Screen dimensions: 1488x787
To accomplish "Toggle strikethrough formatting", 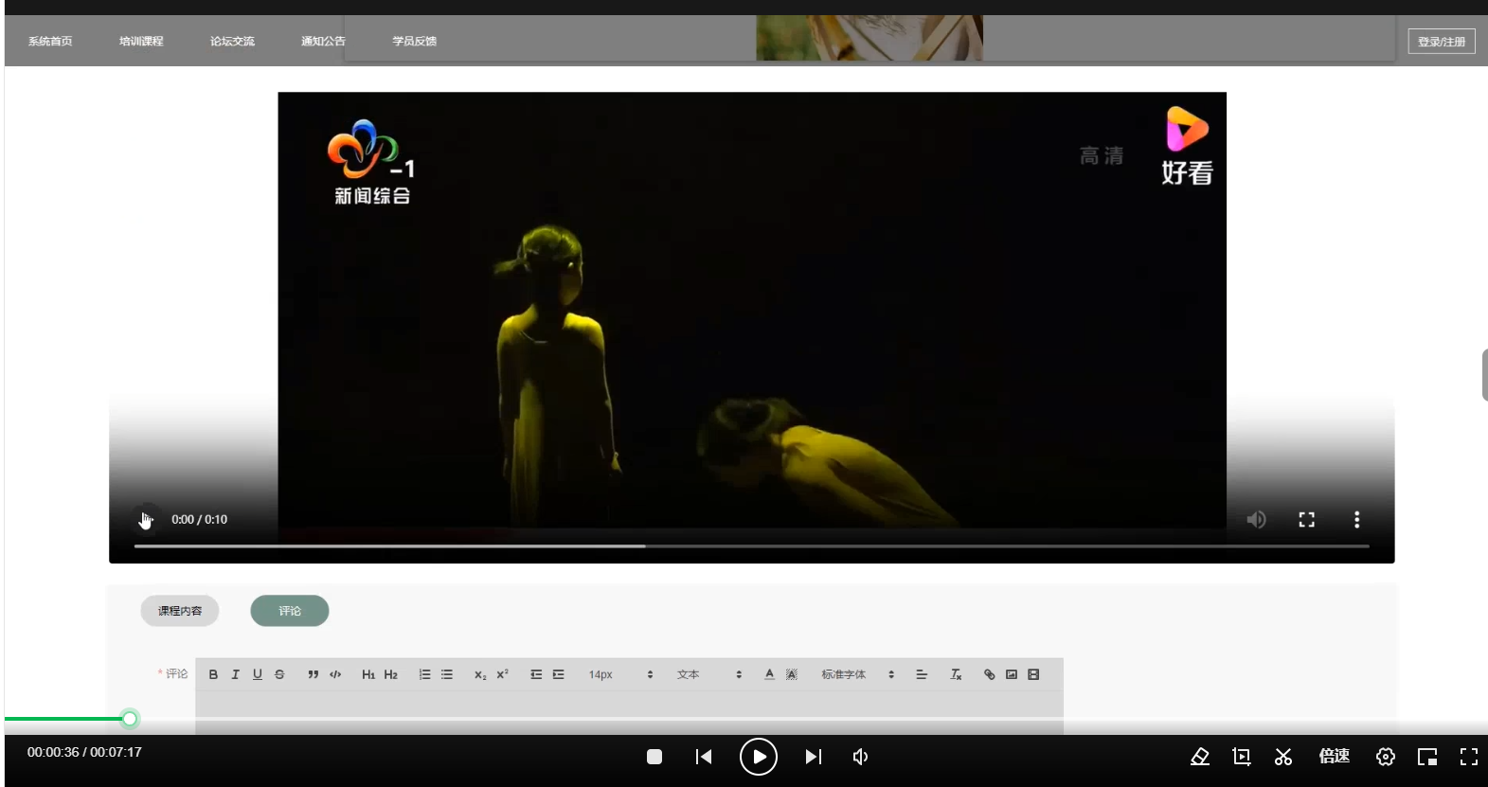I will 279,674.
